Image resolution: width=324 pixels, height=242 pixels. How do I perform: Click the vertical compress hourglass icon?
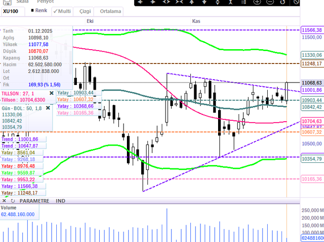click(x=230, y=2)
